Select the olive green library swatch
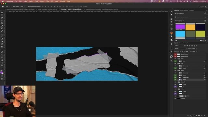This screenshot has width=208, height=117. 190,34
